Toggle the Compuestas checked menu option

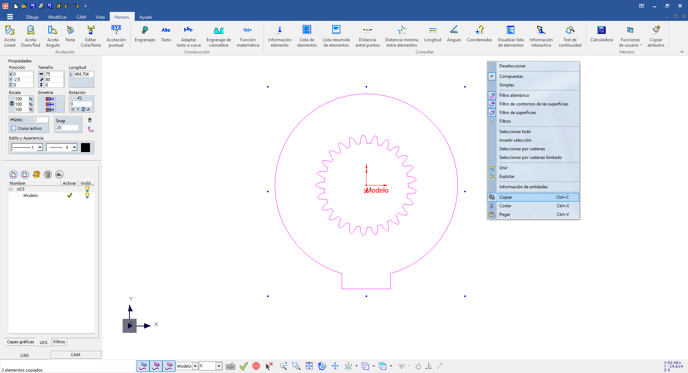[x=511, y=76]
